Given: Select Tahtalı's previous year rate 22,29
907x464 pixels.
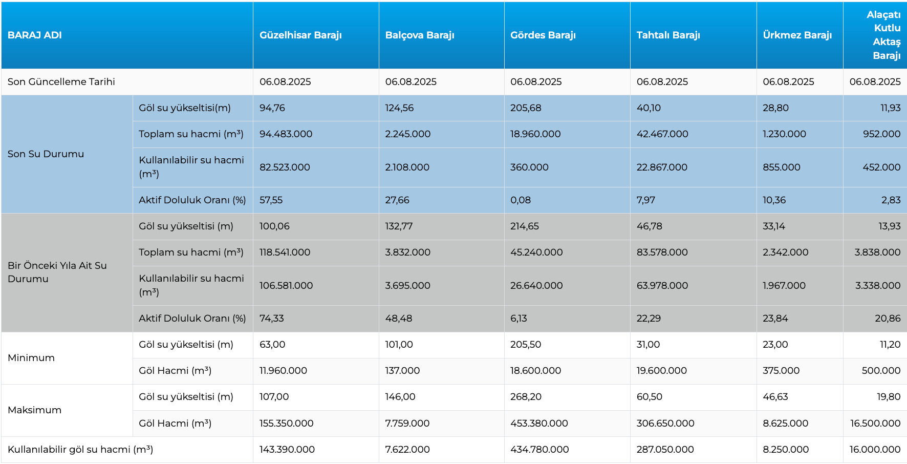Looking at the screenshot, I should (x=649, y=319).
